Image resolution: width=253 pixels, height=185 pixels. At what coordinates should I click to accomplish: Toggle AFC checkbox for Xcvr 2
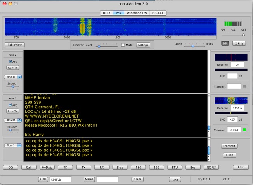pos(10,62)
